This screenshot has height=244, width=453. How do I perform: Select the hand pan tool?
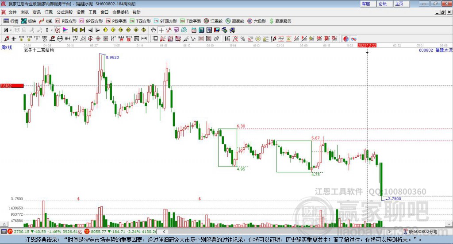click(x=154, y=30)
